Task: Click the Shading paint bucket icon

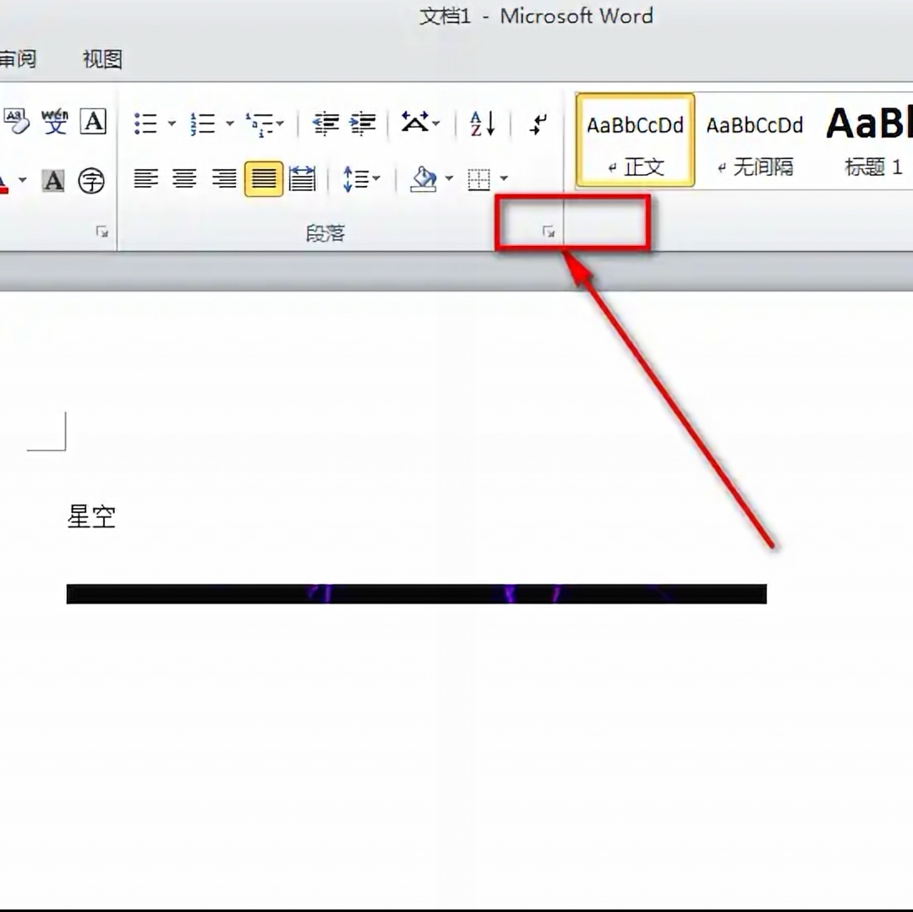Action: [x=424, y=178]
